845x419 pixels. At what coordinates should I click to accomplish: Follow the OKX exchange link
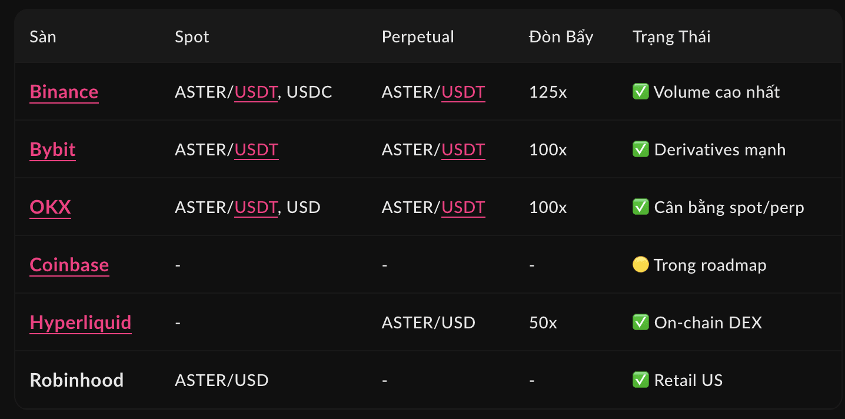(51, 207)
